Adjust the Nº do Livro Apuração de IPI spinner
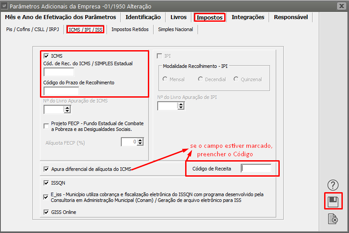 pos(180,106)
